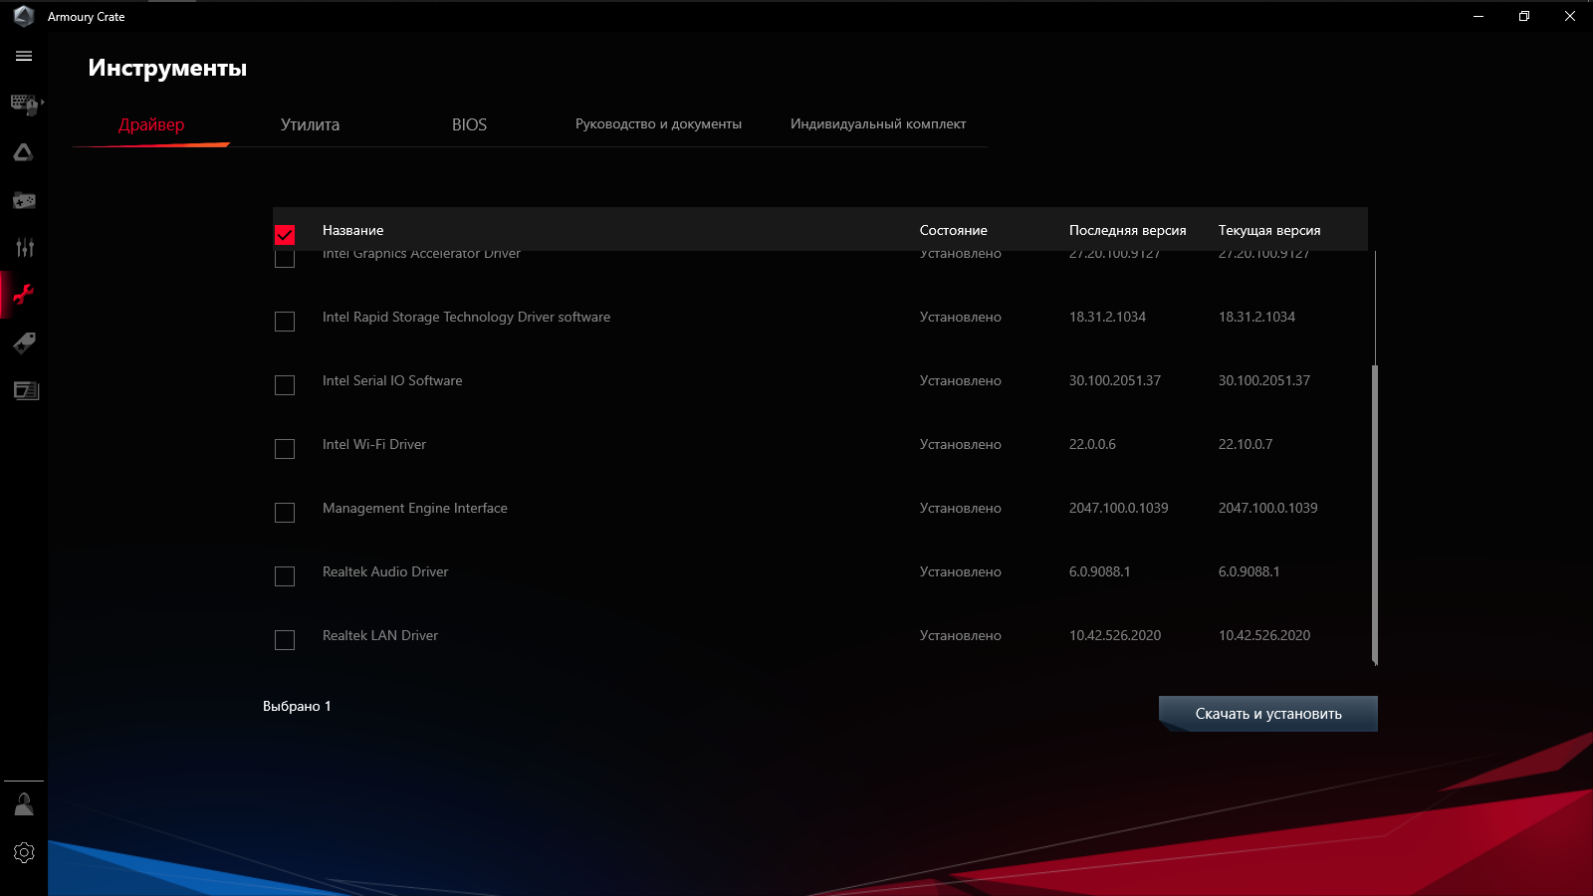
Task: Open Scenario Profiles sliders icon
Action: tap(24, 247)
